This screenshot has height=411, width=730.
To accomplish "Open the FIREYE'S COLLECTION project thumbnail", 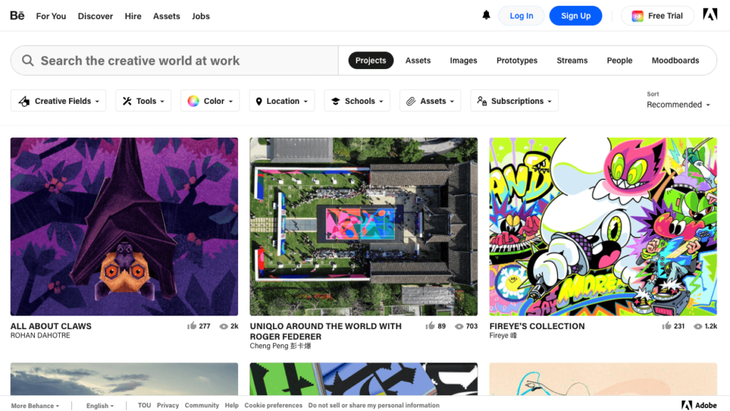I will coord(603,226).
